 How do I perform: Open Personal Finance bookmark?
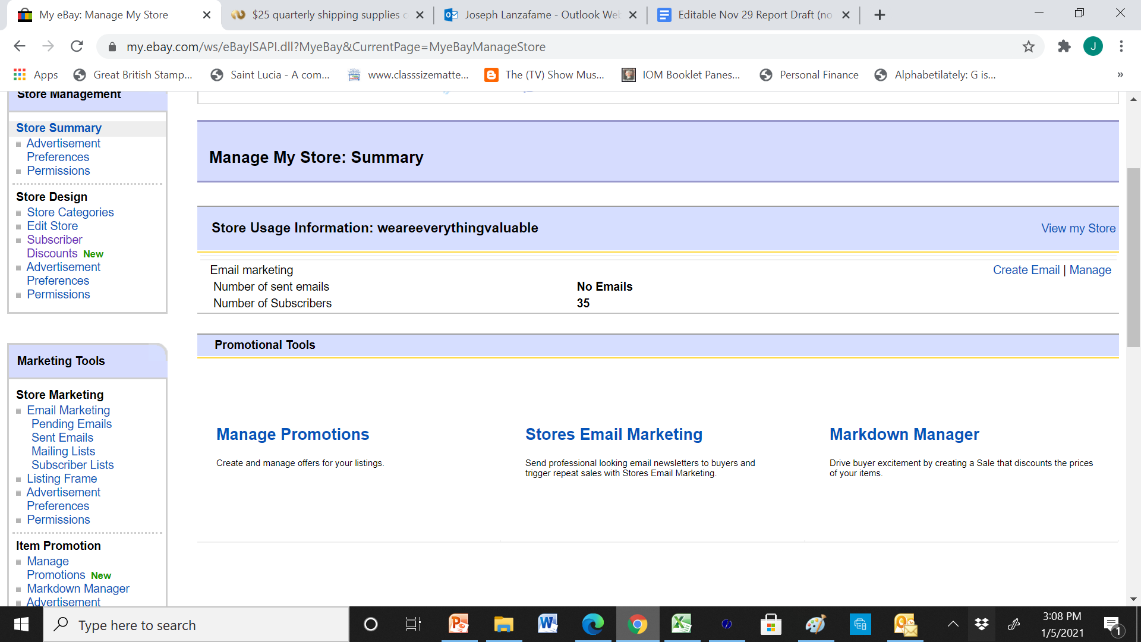click(809, 75)
